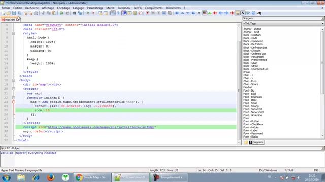Click the red left arrow toolbar icon

(x=215, y=13)
